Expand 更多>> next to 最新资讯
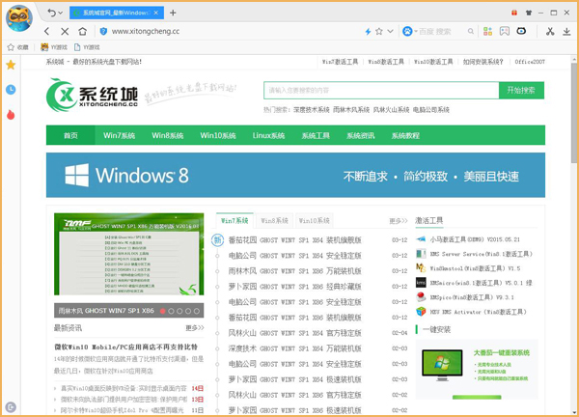This screenshot has height=417, width=579. [195, 327]
